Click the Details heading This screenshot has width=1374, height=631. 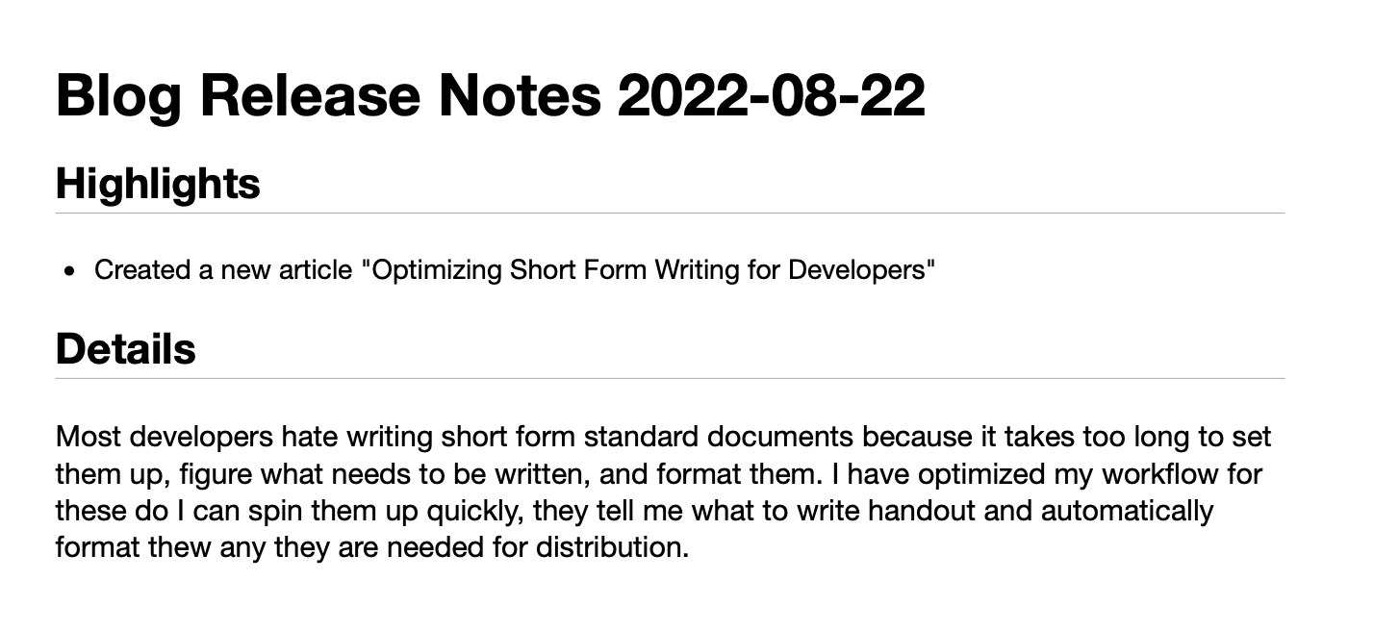(x=126, y=347)
